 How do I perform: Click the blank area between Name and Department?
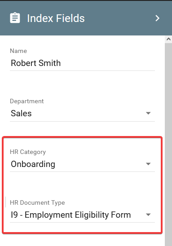tap(82, 84)
